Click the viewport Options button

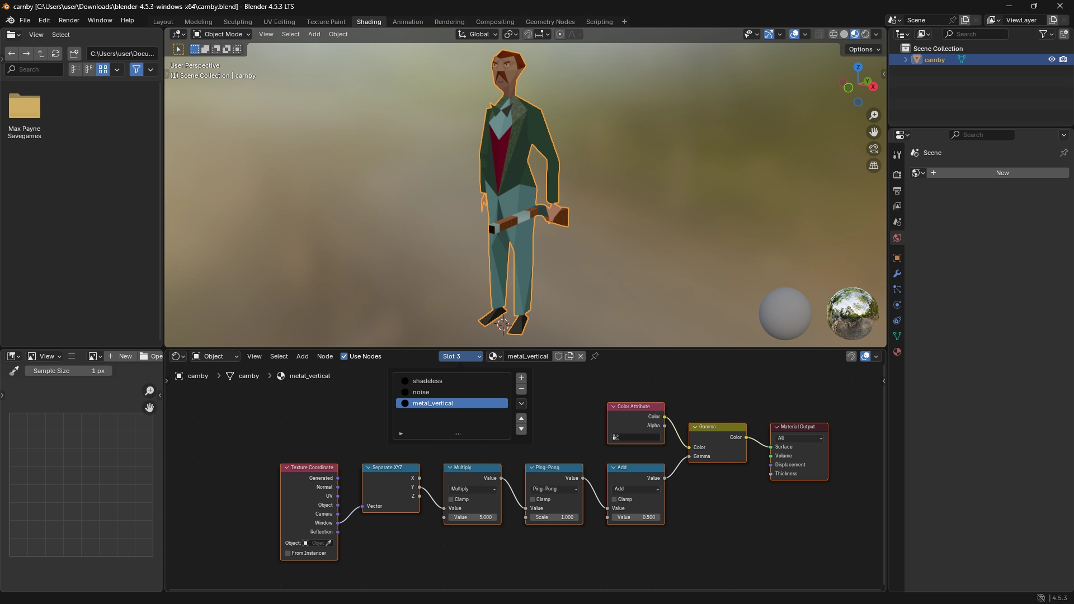point(864,49)
